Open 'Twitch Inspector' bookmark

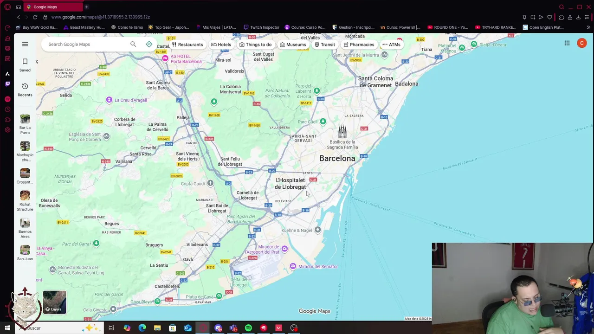(x=261, y=27)
